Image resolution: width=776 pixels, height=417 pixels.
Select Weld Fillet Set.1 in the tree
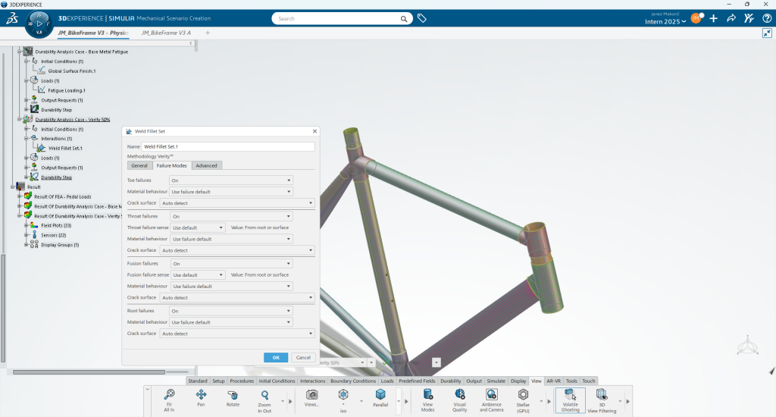click(x=65, y=149)
